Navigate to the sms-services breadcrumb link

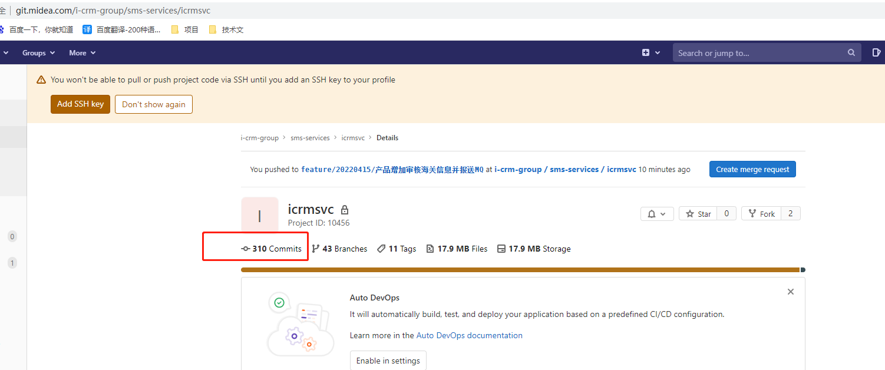[x=310, y=137]
